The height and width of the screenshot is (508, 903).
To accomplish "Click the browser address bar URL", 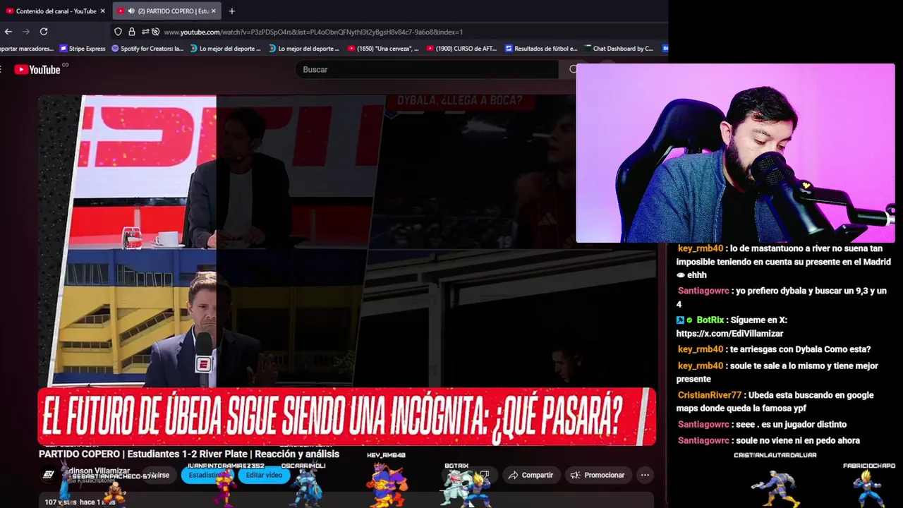I will (x=313, y=32).
